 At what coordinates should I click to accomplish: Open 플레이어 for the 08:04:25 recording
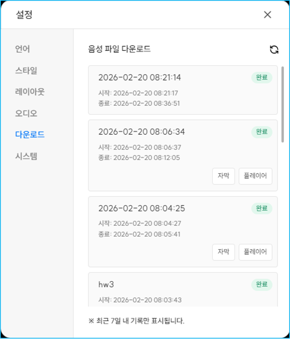coord(255,252)
